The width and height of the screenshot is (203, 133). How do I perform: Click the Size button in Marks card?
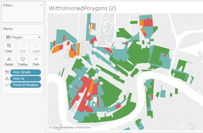(x=22, y=47)
